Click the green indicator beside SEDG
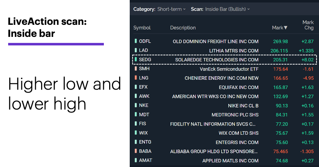 (136, 60)
